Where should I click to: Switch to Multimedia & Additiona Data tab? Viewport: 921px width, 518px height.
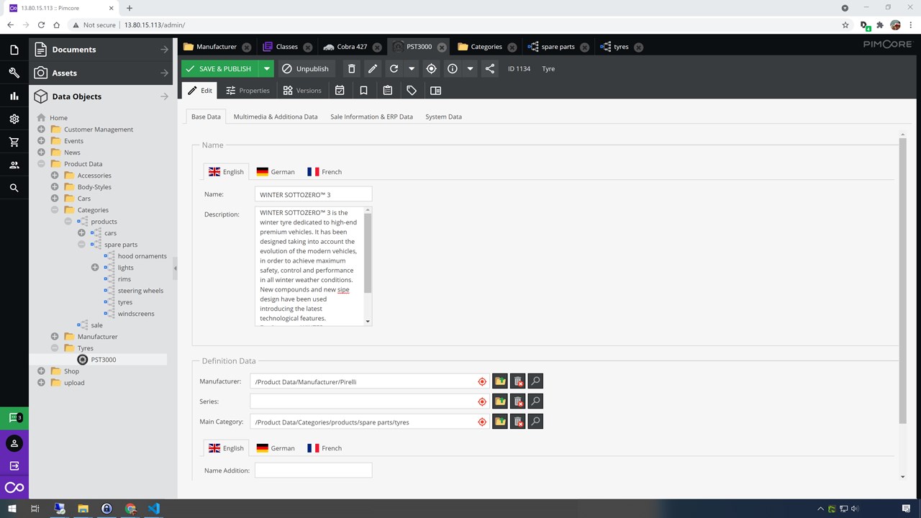(276, 117)
